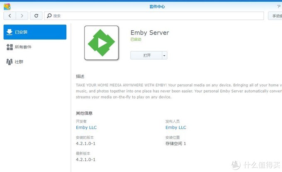Viewport: 282px width, 172px height.
Task: Open the publisher Emby LLC link
Action: (176, 128)
